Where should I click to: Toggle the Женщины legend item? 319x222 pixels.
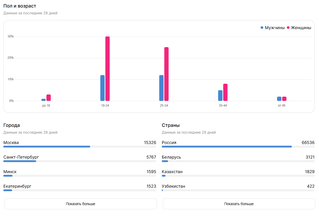301,28
